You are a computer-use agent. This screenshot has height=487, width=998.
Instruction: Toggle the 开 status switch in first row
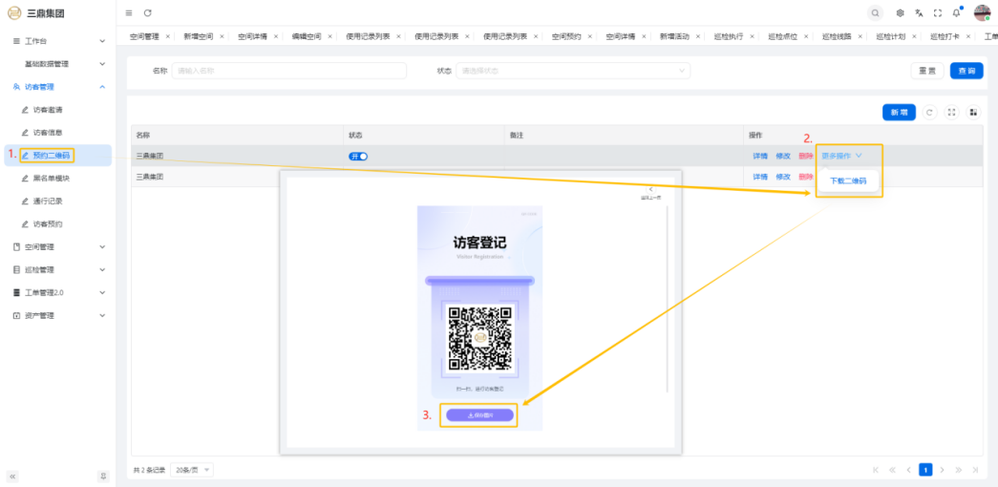point(358,156)
